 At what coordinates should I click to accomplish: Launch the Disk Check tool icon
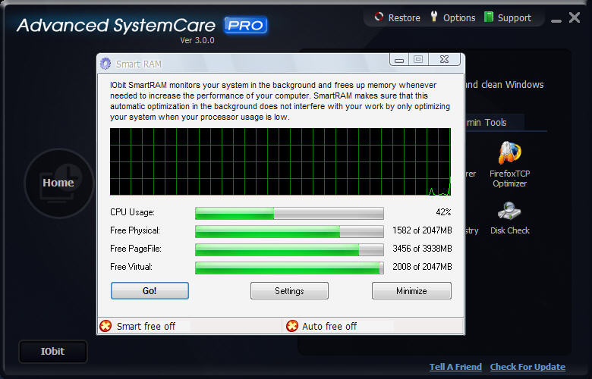tap(509, 211)
